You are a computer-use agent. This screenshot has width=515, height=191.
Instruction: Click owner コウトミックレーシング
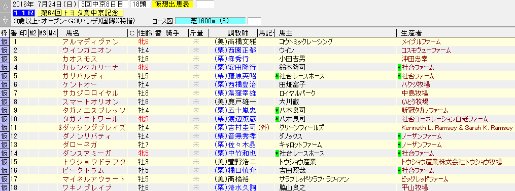pyautogui.click(x=306, y=42)
